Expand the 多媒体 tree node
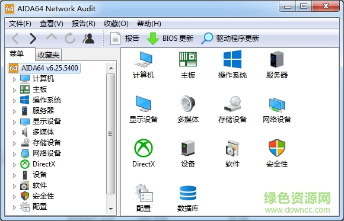The width and height of the screenshot is (344, 221). (x=14, y=133)
